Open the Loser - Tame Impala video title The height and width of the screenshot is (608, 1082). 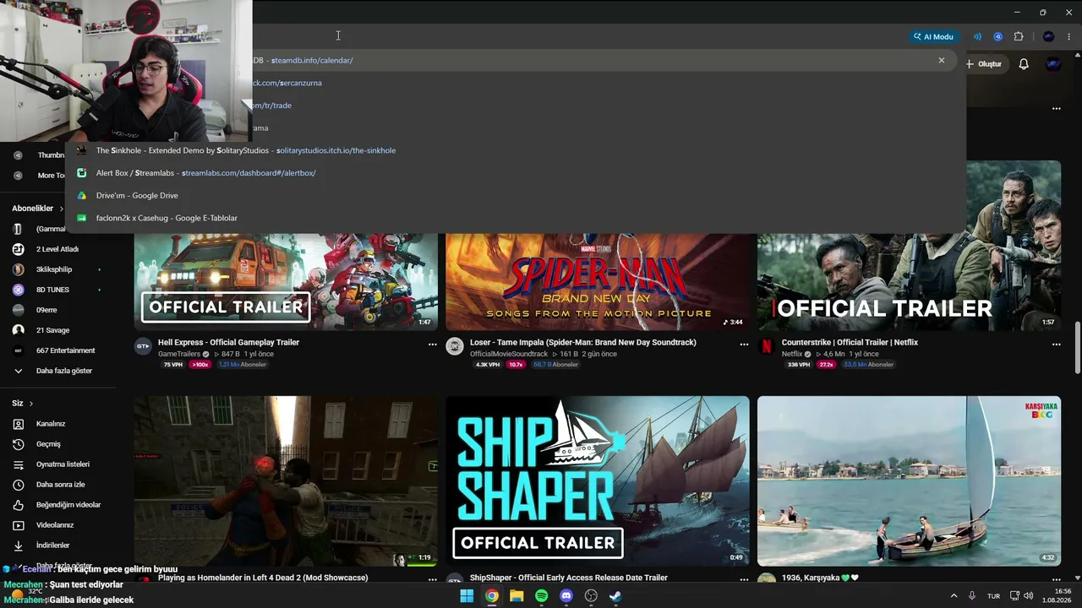point(583,342)
